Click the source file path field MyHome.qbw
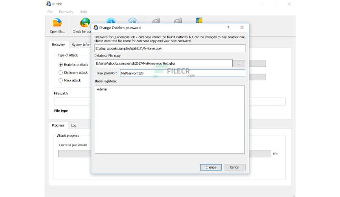The image size is (340, 197). 170,48
